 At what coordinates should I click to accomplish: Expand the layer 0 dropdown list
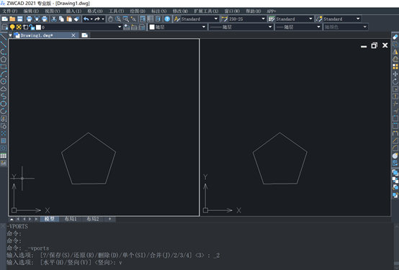click(120, 27)
